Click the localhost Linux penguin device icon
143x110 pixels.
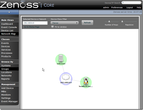(x=86, y=81)
